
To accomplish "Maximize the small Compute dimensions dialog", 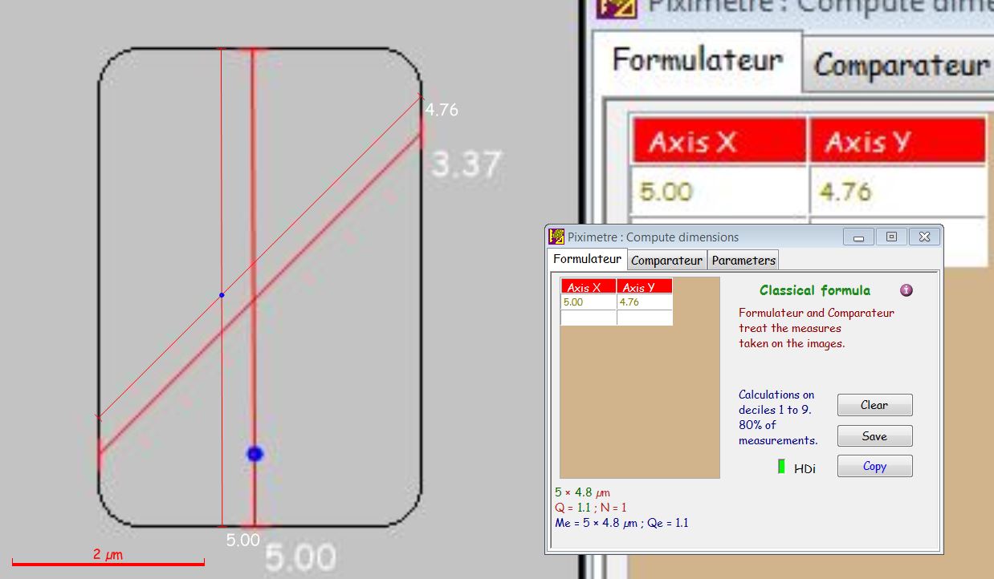I will tap(891, 237).
